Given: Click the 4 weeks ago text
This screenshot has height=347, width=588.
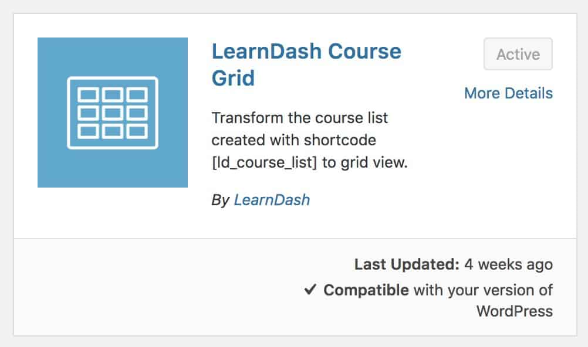Looking at the screenshot, I should click(x=509, y=264).
